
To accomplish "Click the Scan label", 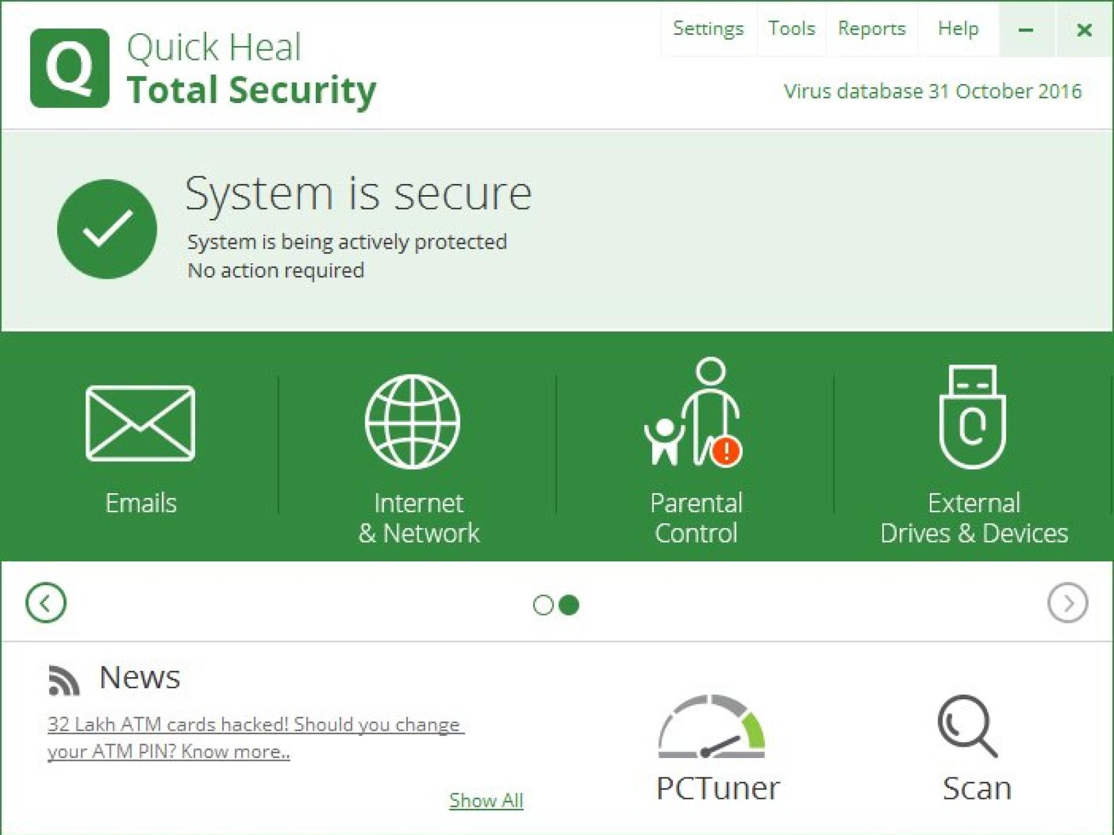I will point(977,788).
